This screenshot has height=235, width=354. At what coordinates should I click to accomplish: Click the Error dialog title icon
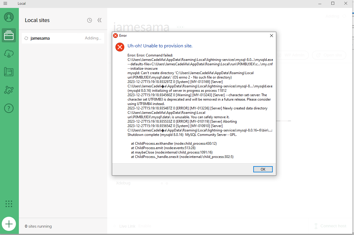pyautogui.click(x=115, y=36)
